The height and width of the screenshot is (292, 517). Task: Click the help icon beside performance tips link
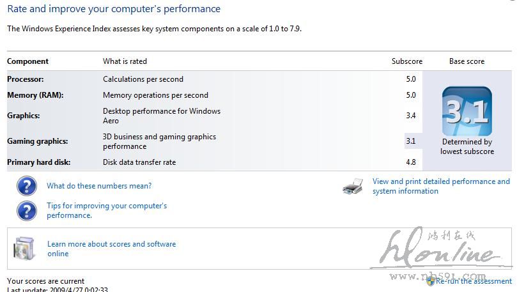pyautogui.click(x=26, y=210)
